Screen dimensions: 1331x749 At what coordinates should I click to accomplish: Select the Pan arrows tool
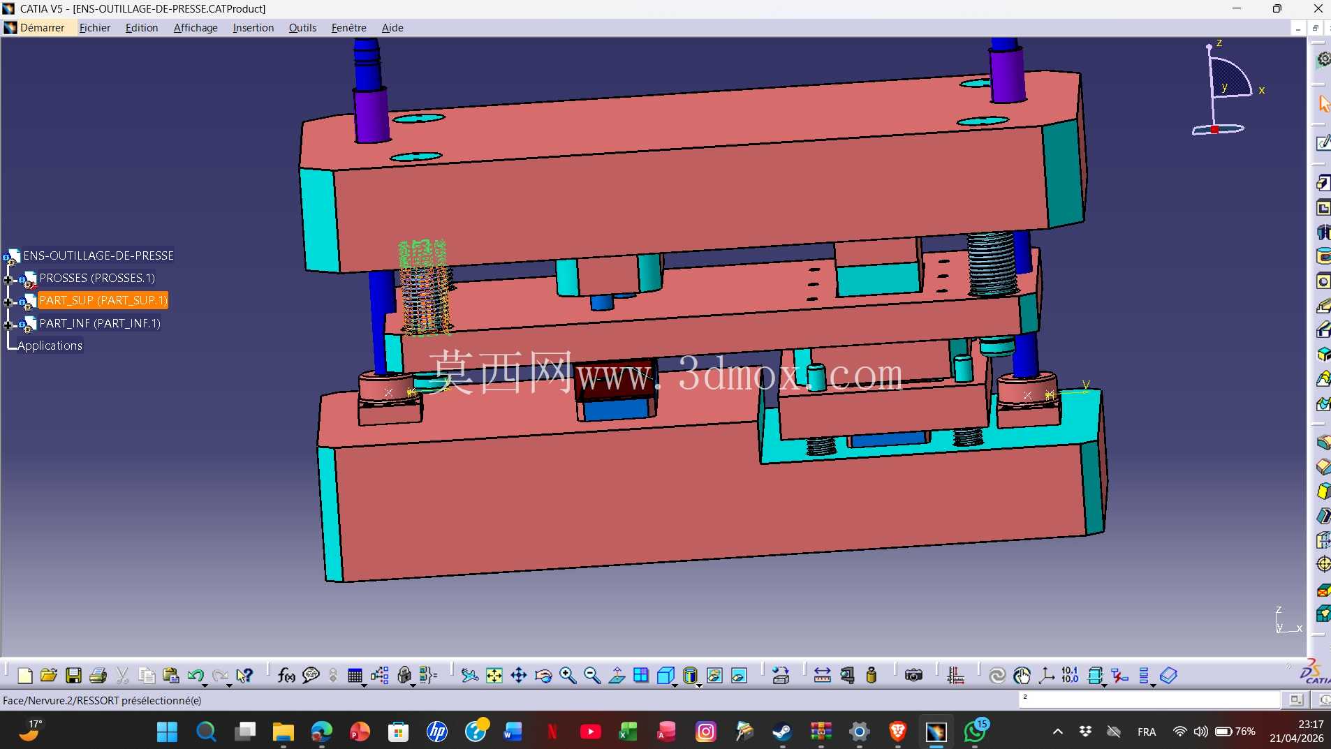(519, 675)
